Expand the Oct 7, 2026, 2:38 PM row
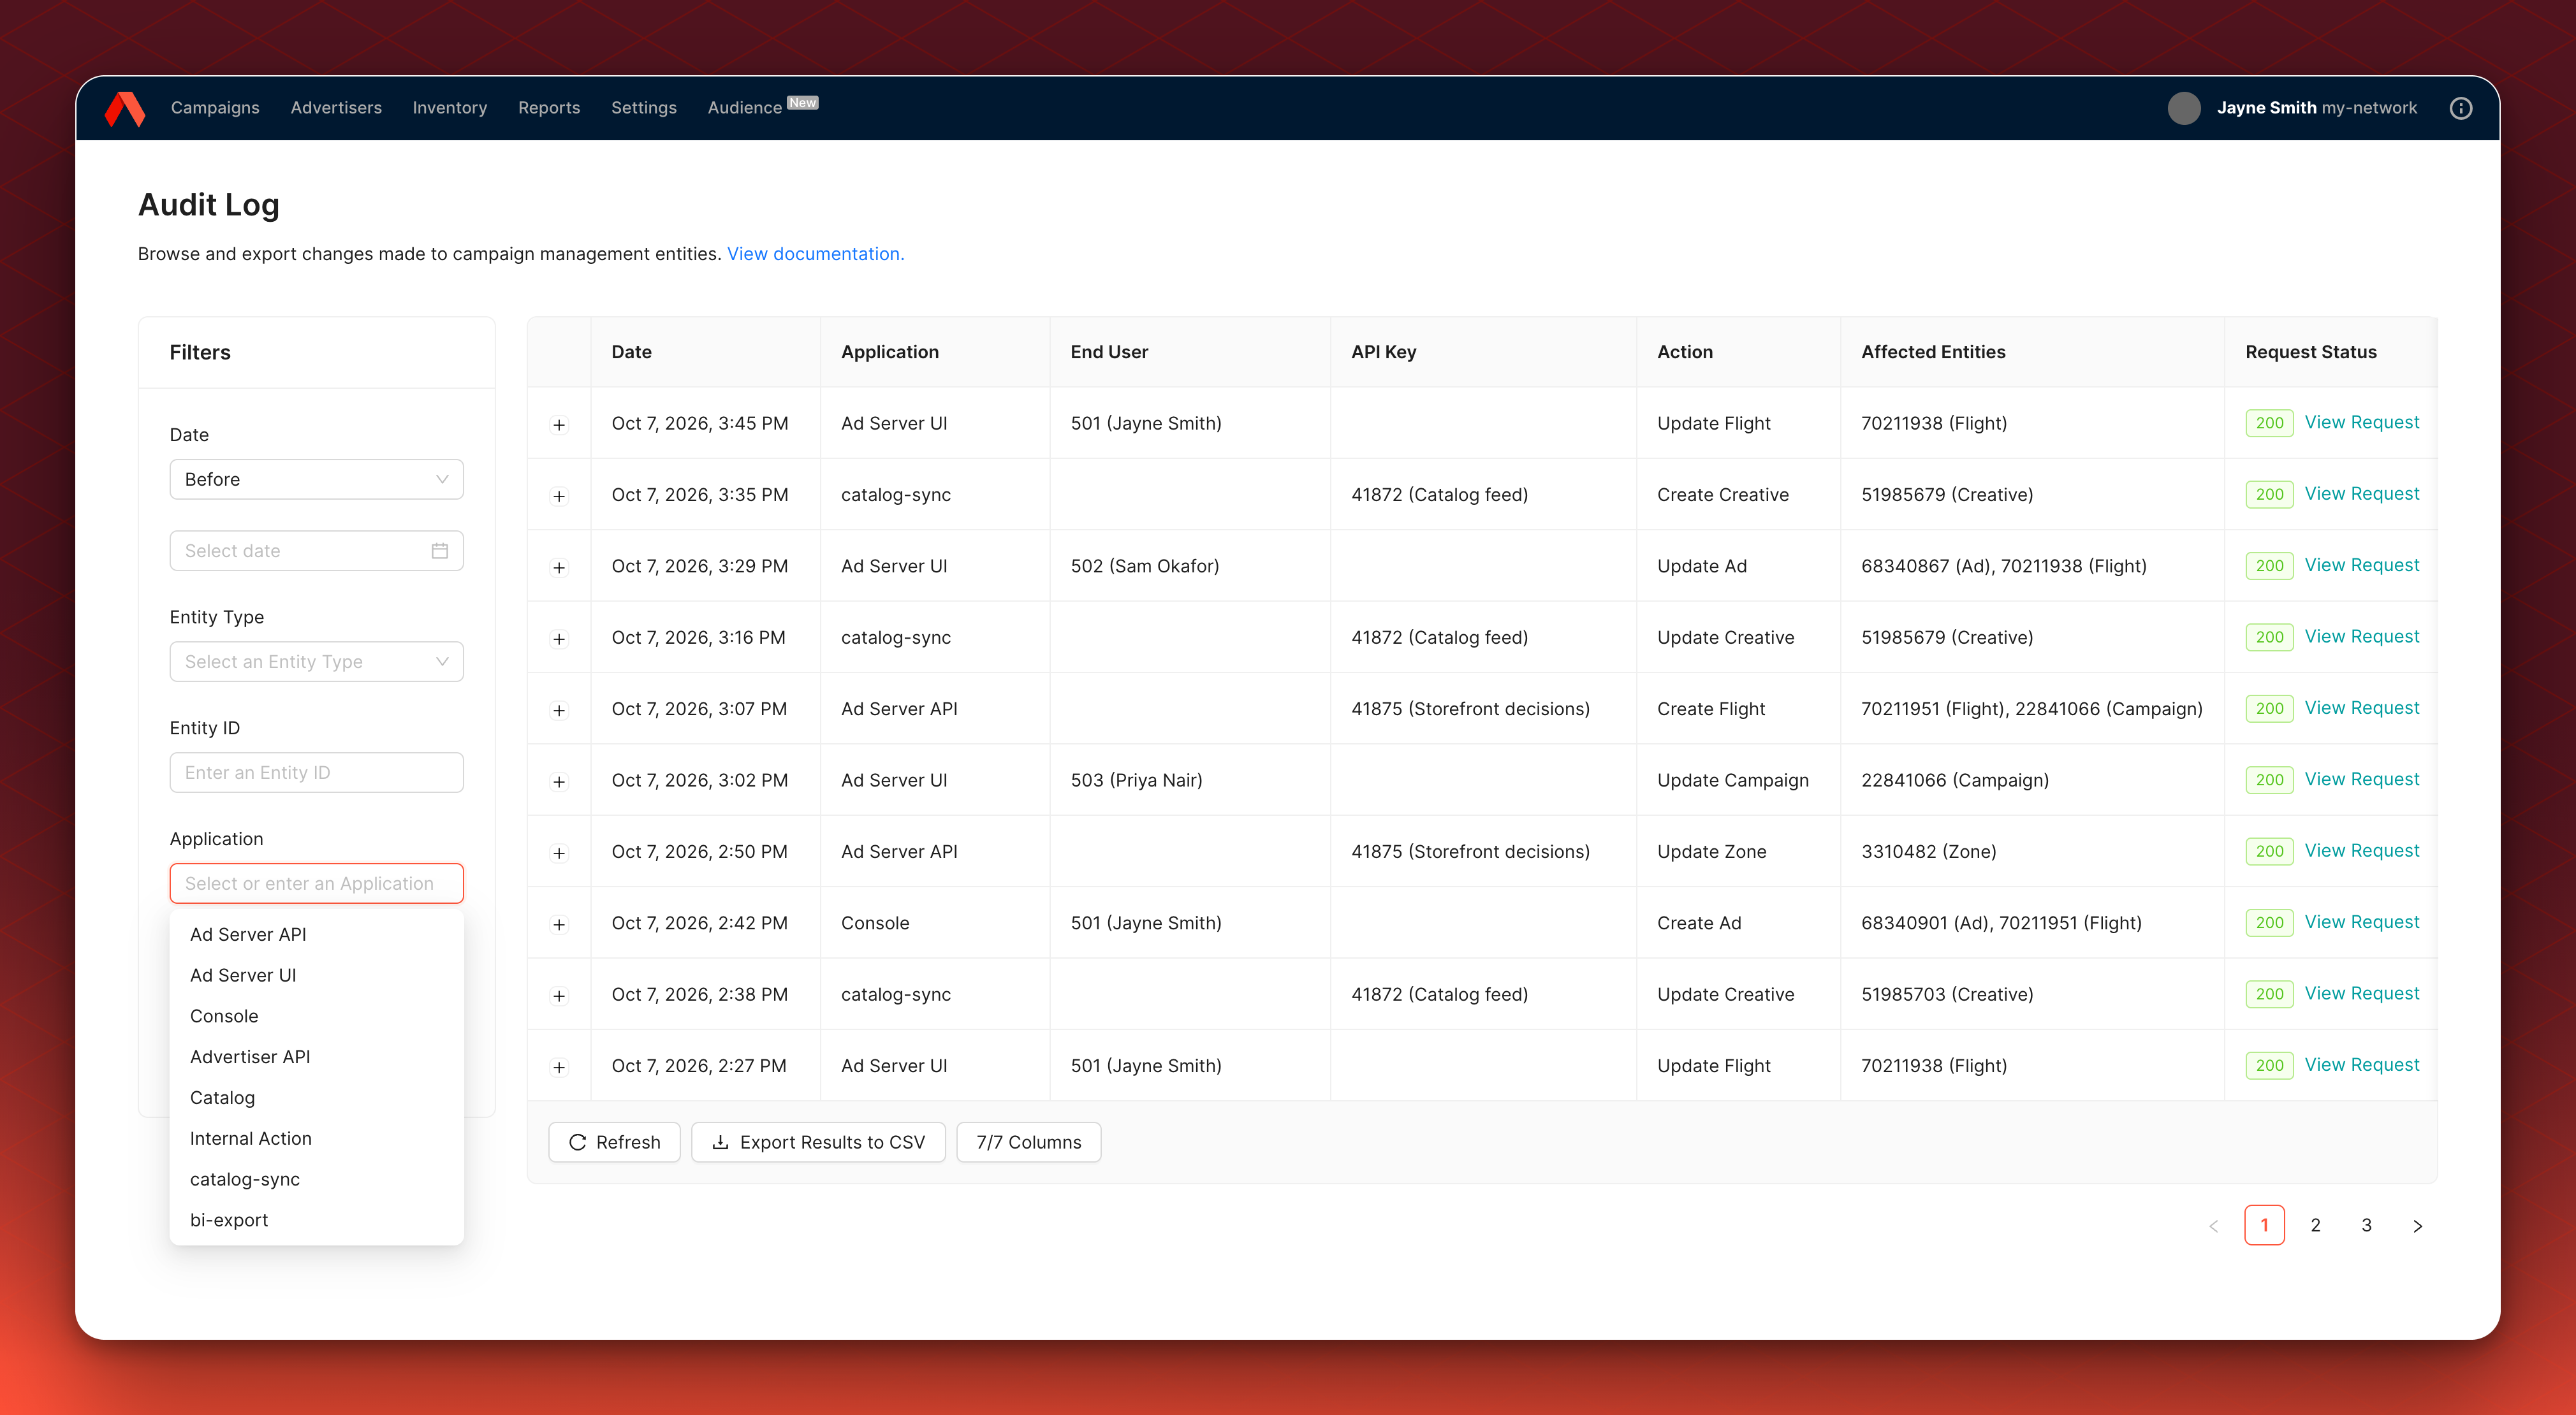This screenshot has width=2576, height=1415. click(559, 996)
